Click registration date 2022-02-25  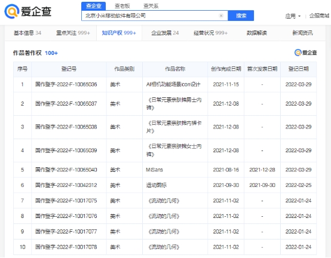click(299, 185)
